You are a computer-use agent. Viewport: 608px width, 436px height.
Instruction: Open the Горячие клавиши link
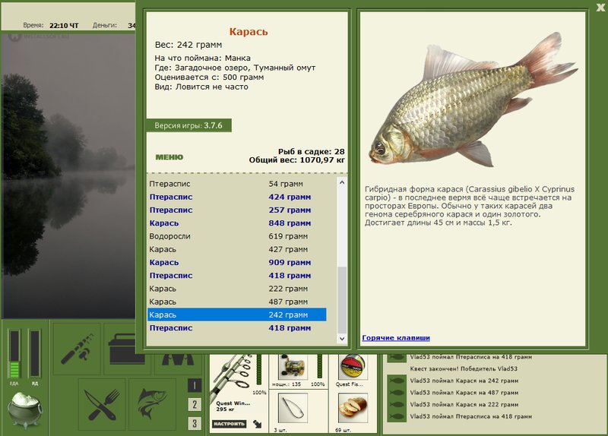[x=396, y=338]
